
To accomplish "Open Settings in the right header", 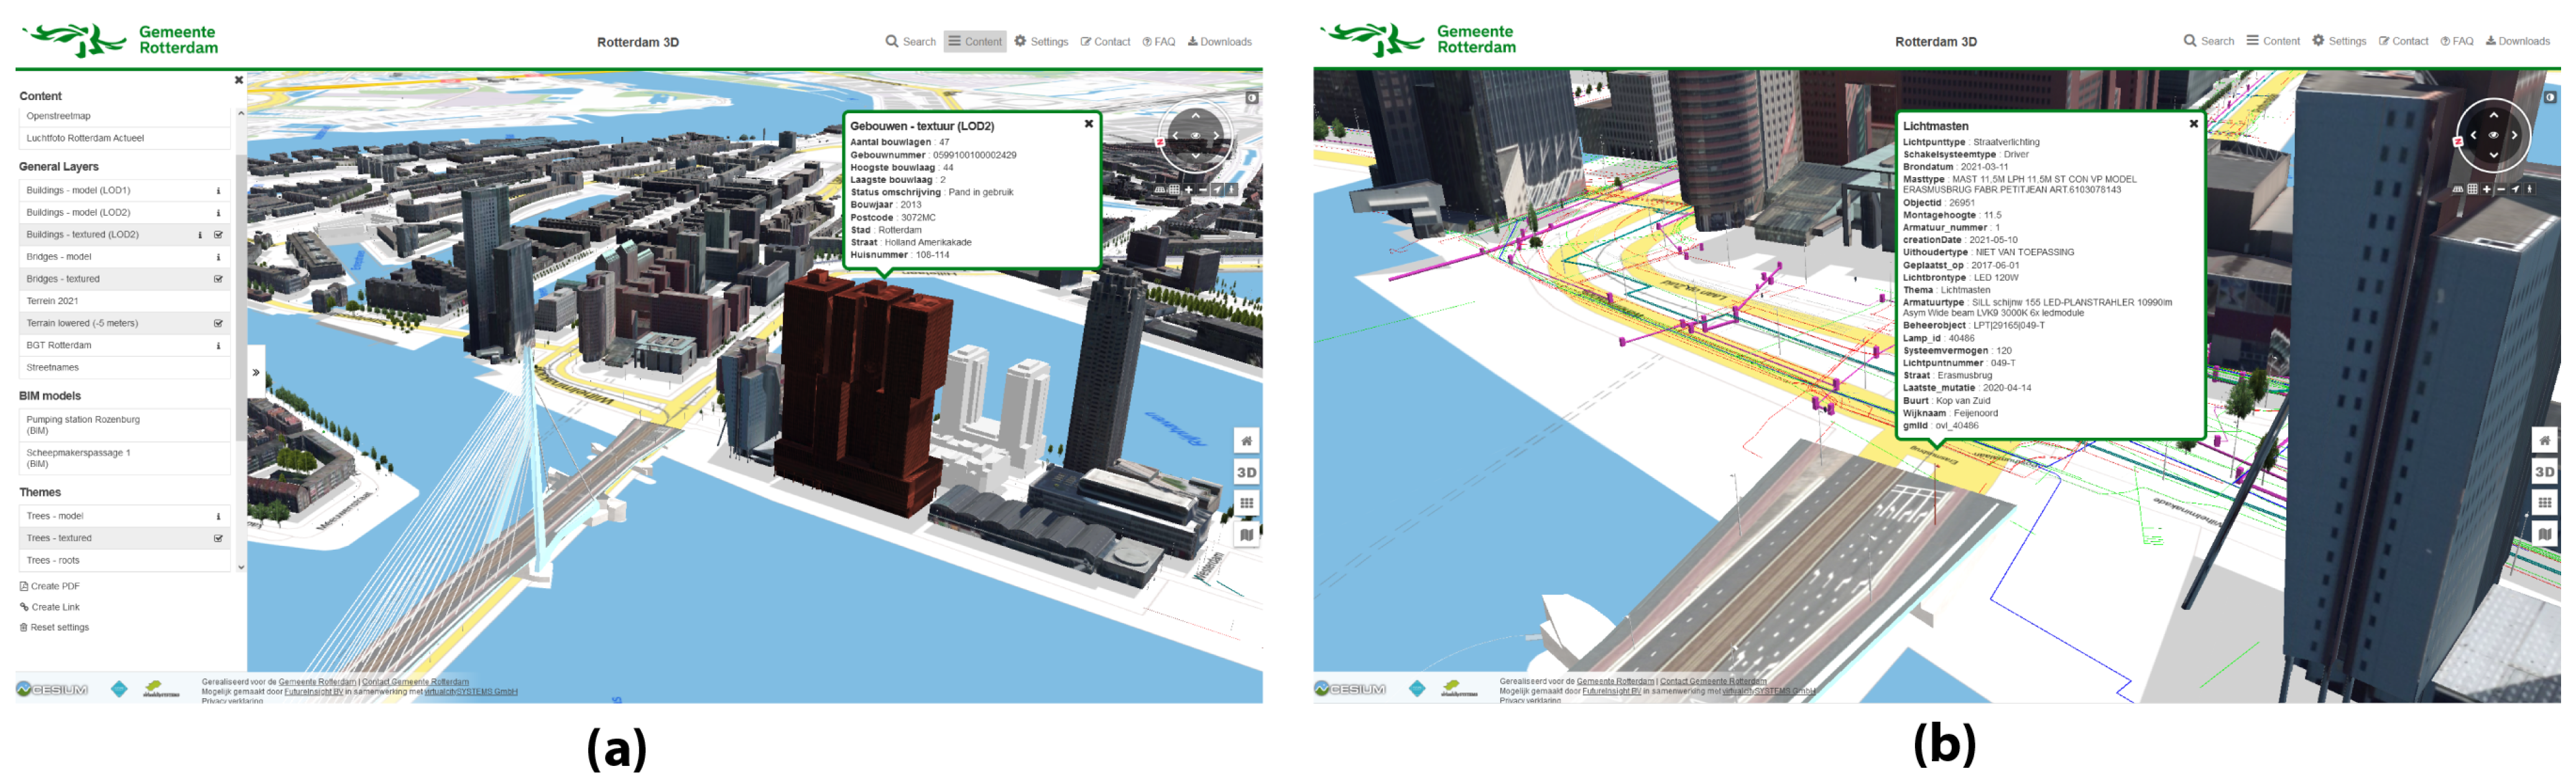I will [x=2338, y=41].
